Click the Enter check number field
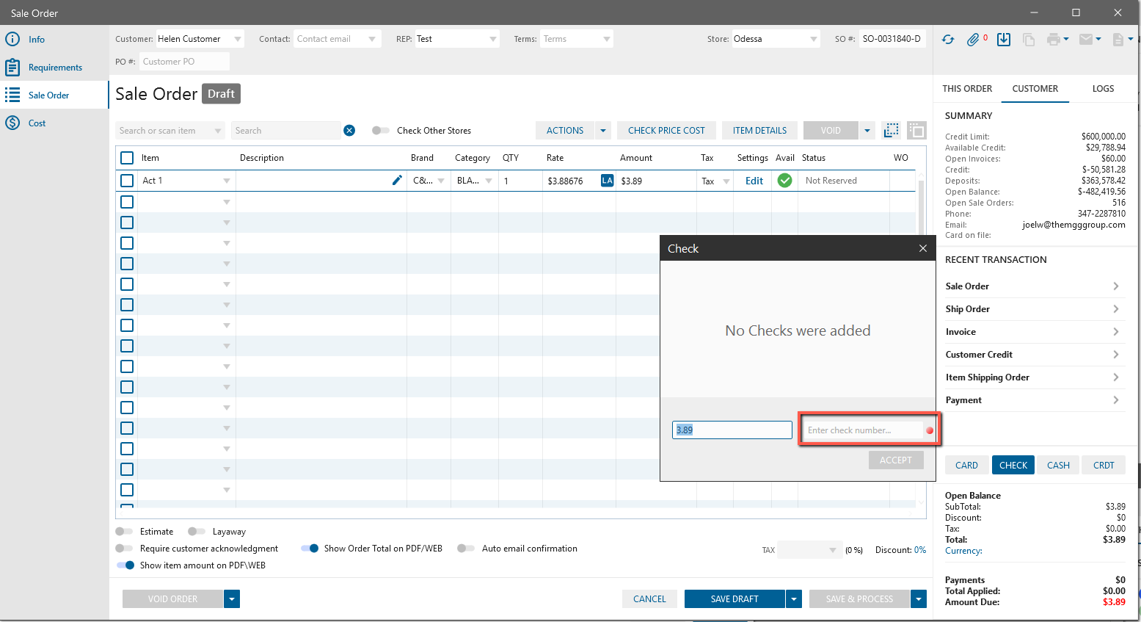1141x622 pixels. 864,430
